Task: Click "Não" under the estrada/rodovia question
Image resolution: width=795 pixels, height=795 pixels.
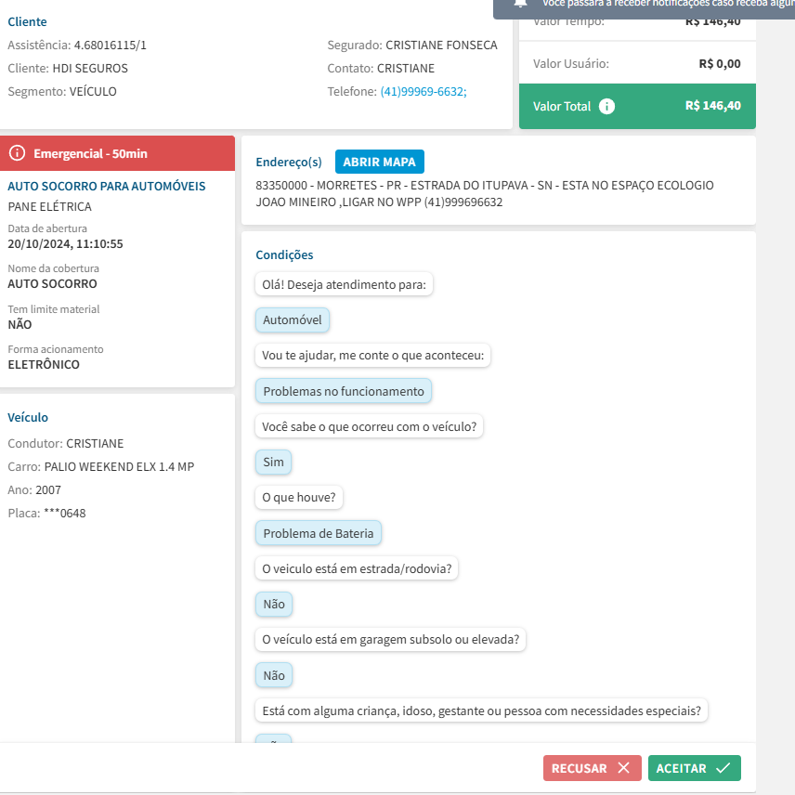Action: coord(273,604)
